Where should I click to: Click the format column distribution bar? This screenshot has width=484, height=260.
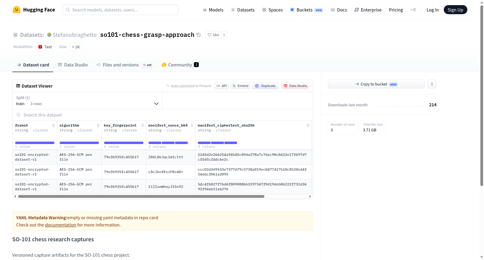click(x=35, y=143)
